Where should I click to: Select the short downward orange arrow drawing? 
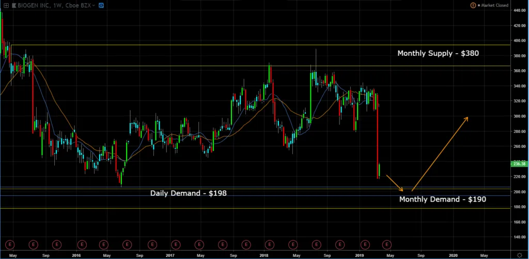point(395,183)
